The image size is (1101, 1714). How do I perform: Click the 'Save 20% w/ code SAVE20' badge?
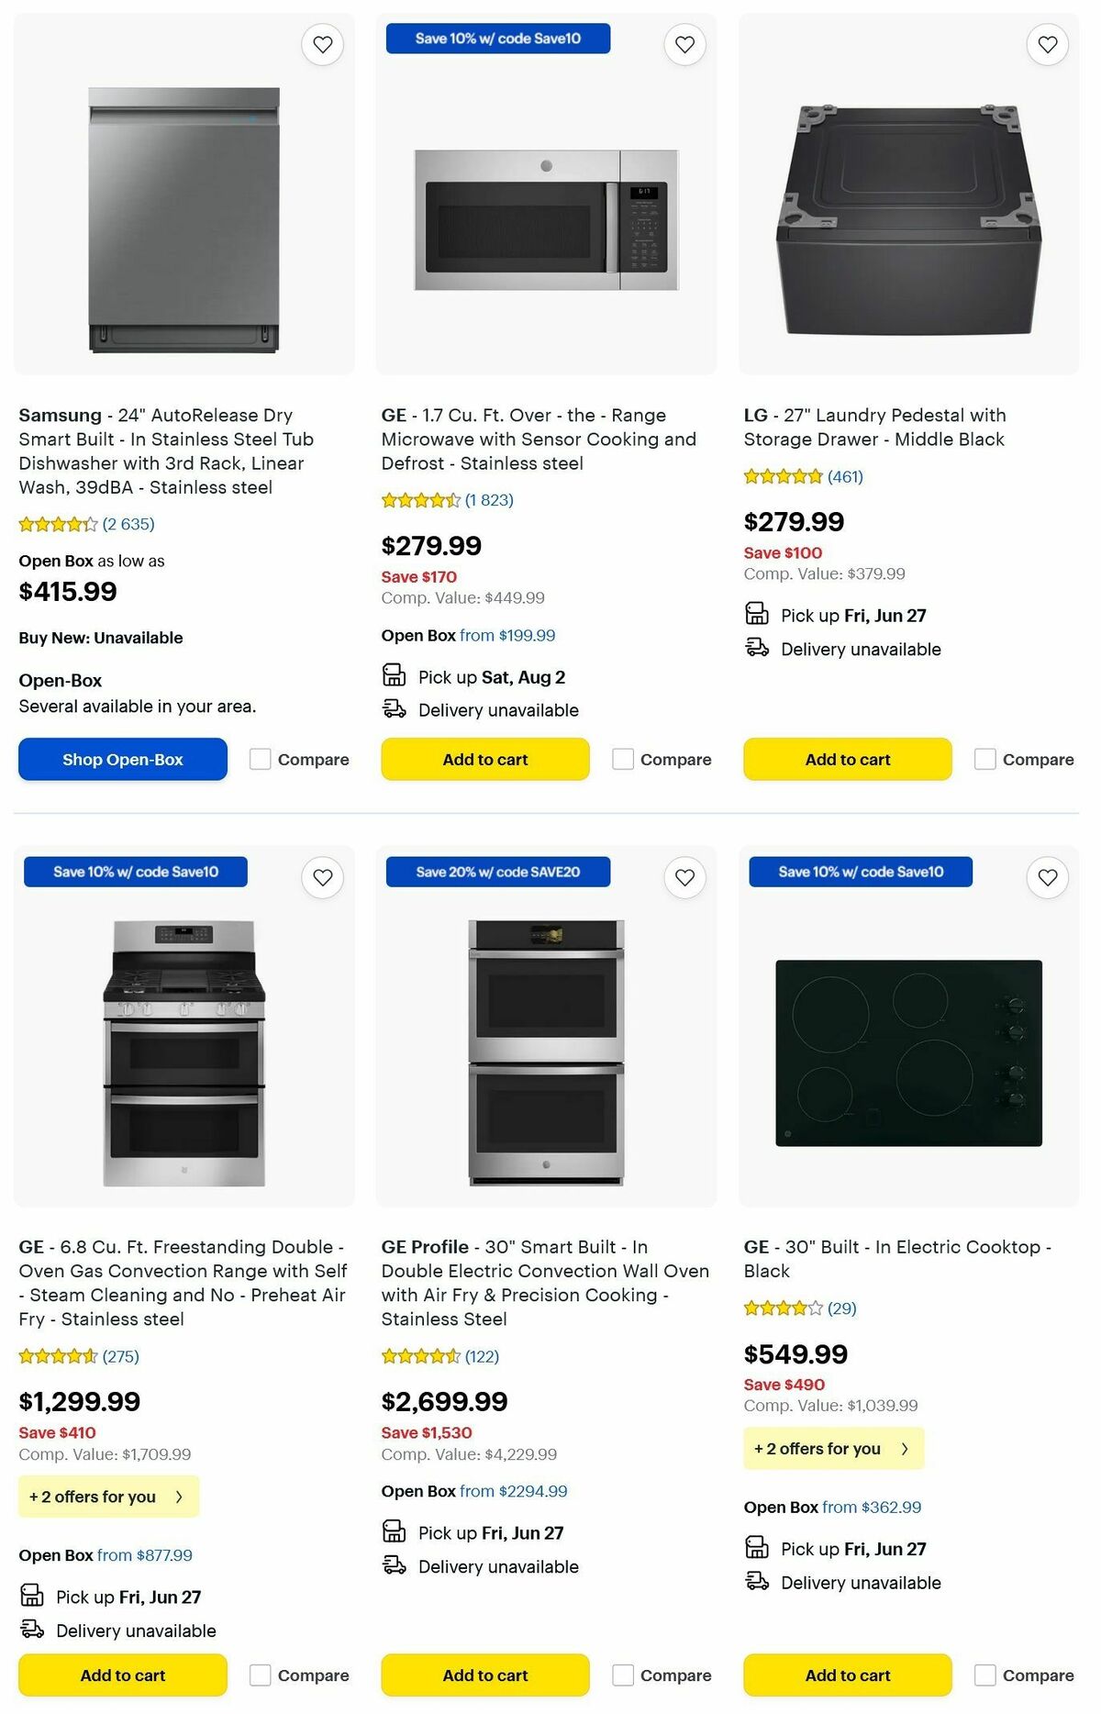click(x=498, y=872)
